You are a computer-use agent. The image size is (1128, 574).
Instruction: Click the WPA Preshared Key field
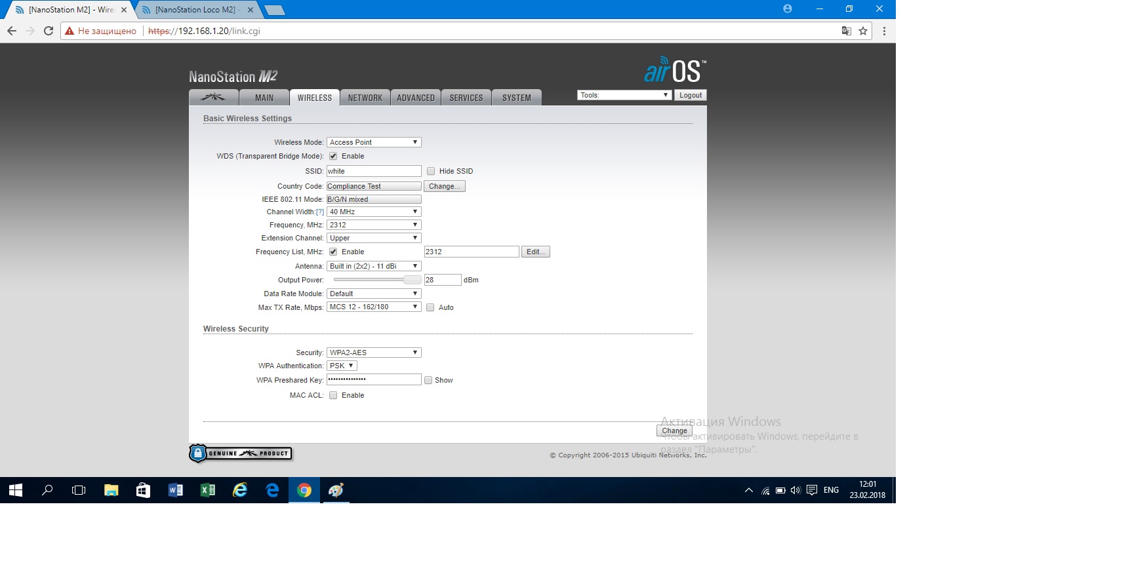[374, 379]
